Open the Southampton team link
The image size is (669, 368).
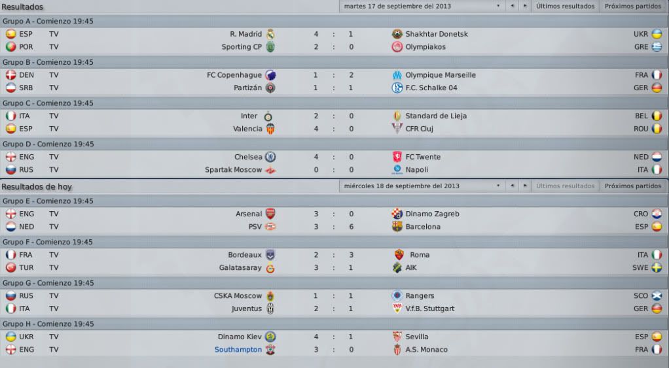238,349
